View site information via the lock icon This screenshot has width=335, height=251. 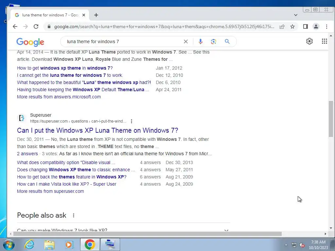[49, 26]
